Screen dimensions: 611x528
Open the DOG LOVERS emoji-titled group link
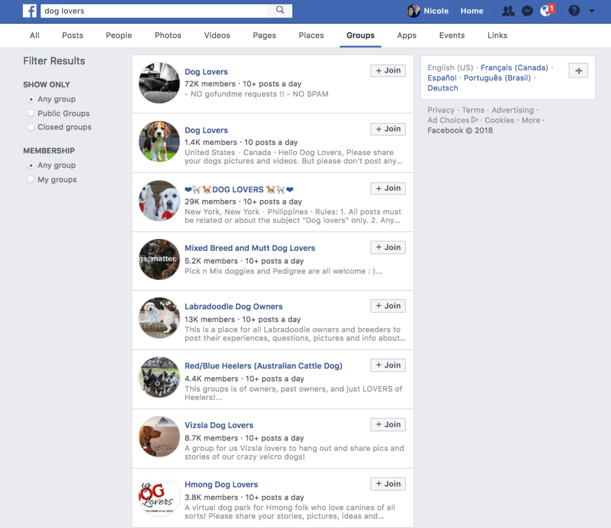(x=239, y=189)
